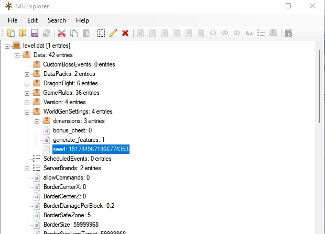325x234 pixels.
Task: Expand the GameRules node
Action: coord(27,93)
